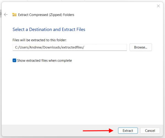Click the 'extractedfiles' segment of the path
This screenshot has width=165, height=138.
(x=72, y=47)
